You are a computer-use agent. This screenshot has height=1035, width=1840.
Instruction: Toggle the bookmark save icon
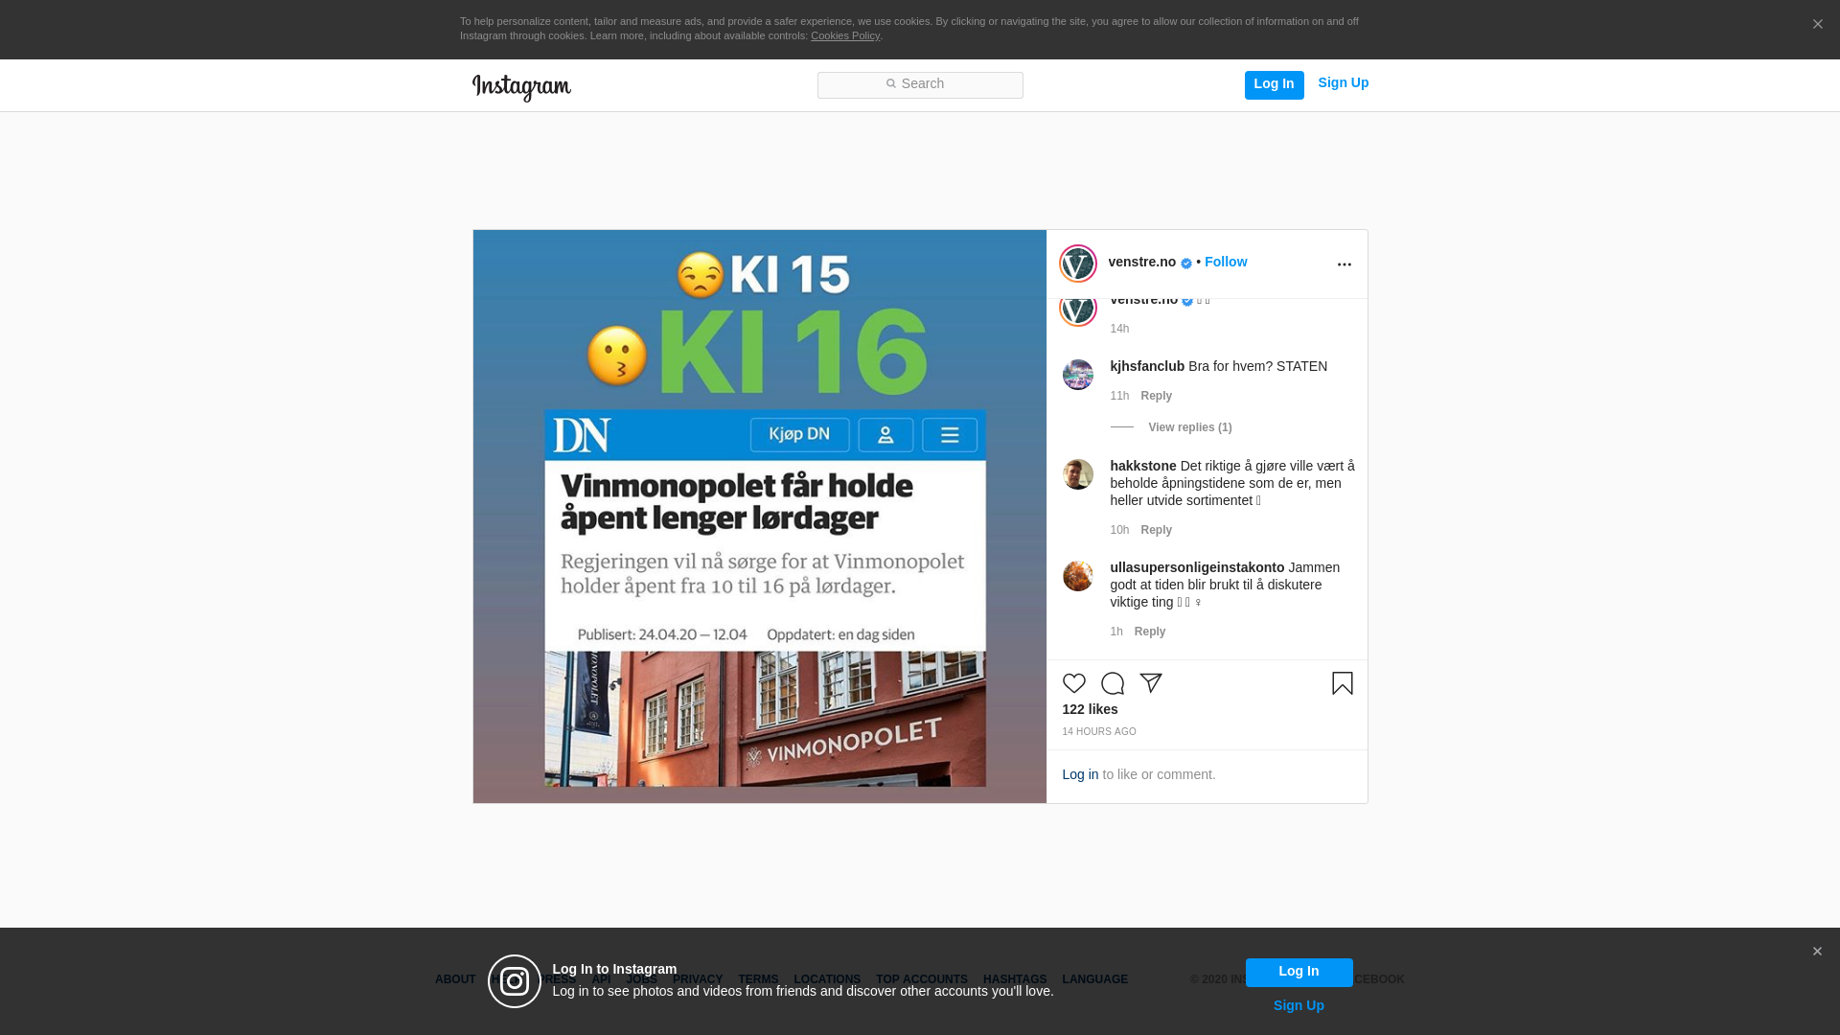tap(1342, 683)
